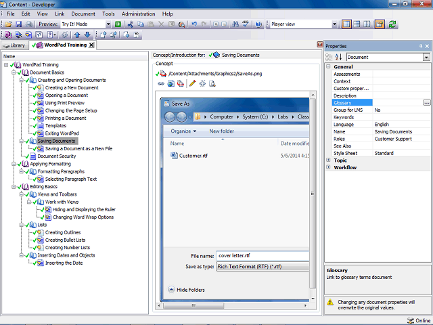
Task: Sort properties alphabetically with A-Z icon
Action: (x=338, y=57)
